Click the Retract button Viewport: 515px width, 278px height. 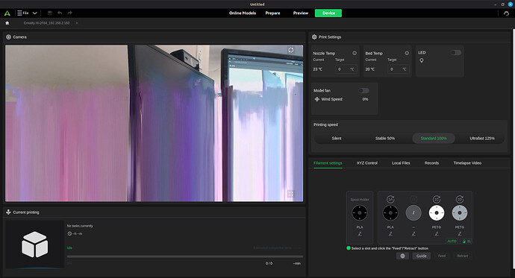pos(463,256)
